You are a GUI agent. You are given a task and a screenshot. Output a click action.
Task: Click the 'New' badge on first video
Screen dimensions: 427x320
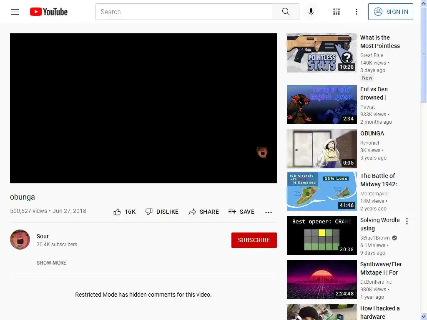pyautogui.click(x=367, y=78)
